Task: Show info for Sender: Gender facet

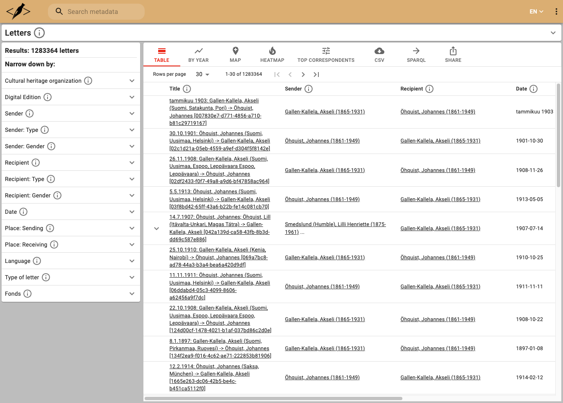Action: tap(51, 146)
